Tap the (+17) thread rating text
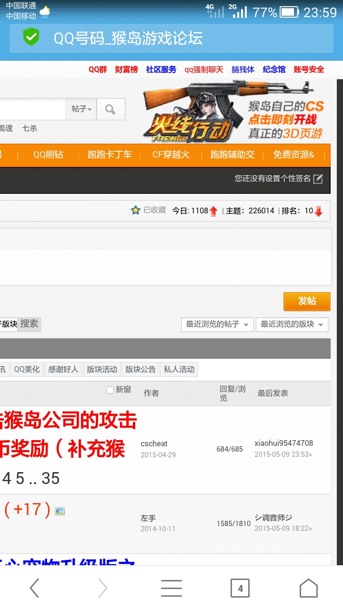 (x=27, y=510)
